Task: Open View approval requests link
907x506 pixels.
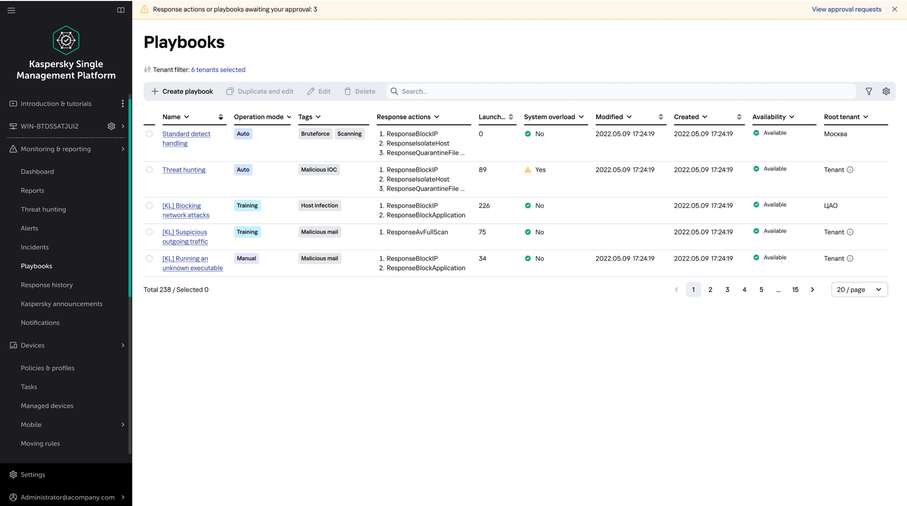Action: tap(846, 9)
